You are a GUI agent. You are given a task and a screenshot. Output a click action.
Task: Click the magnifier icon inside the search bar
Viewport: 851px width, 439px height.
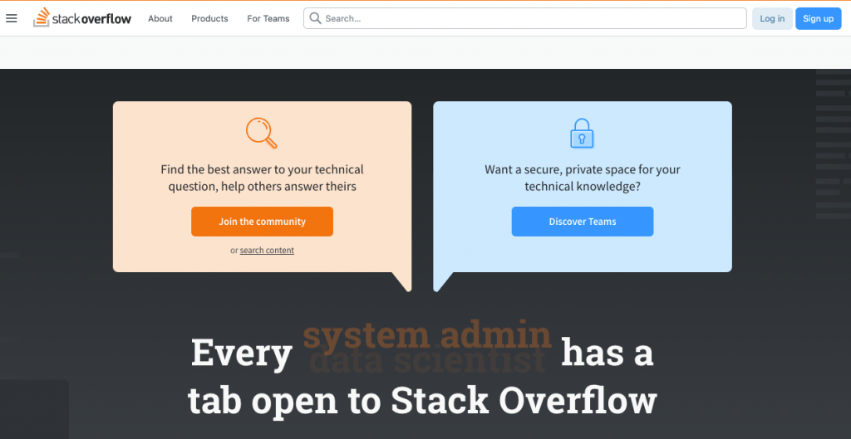click(x=315, y=18)
